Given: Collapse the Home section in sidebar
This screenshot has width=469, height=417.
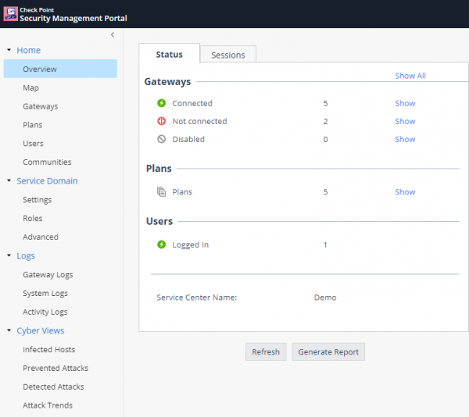Looking at the screenshot, I should click(x=9, y=50).
